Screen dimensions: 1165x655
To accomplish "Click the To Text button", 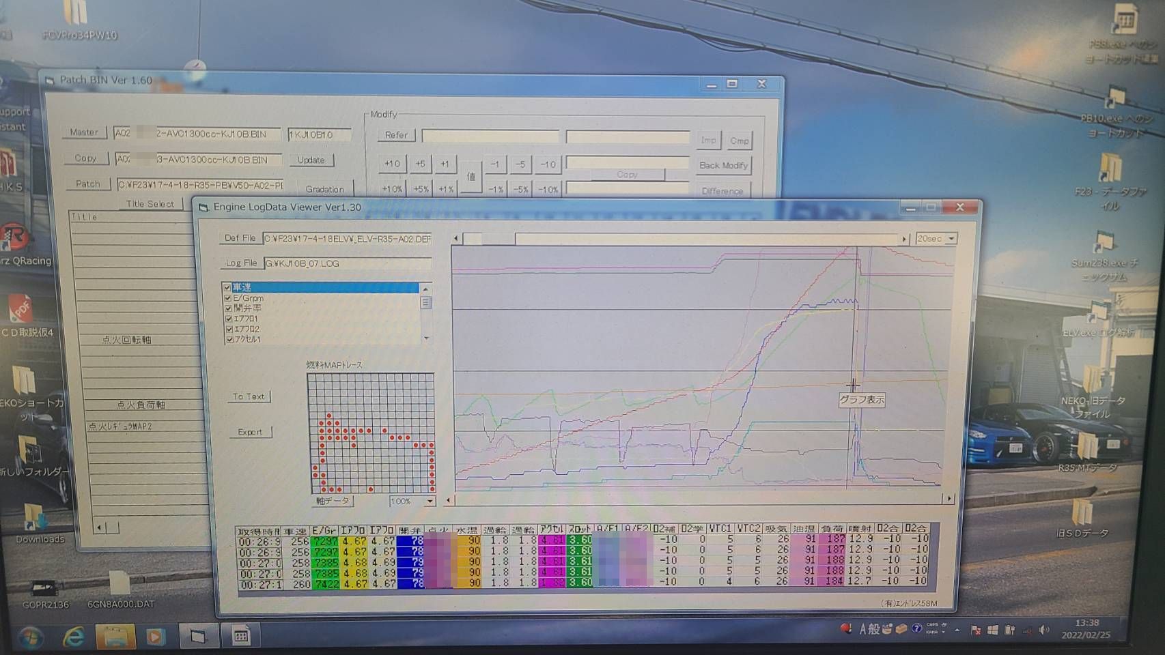I will [249, 396].
